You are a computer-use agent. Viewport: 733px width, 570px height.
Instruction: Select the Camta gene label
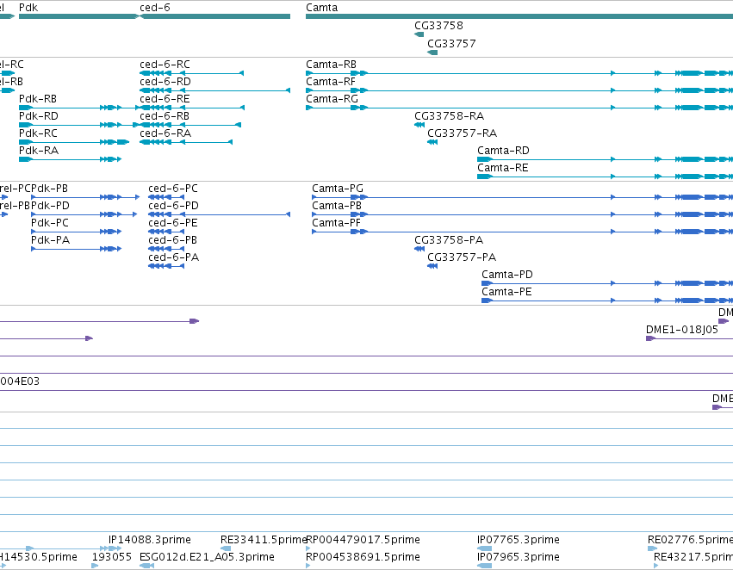coord(321,8)
